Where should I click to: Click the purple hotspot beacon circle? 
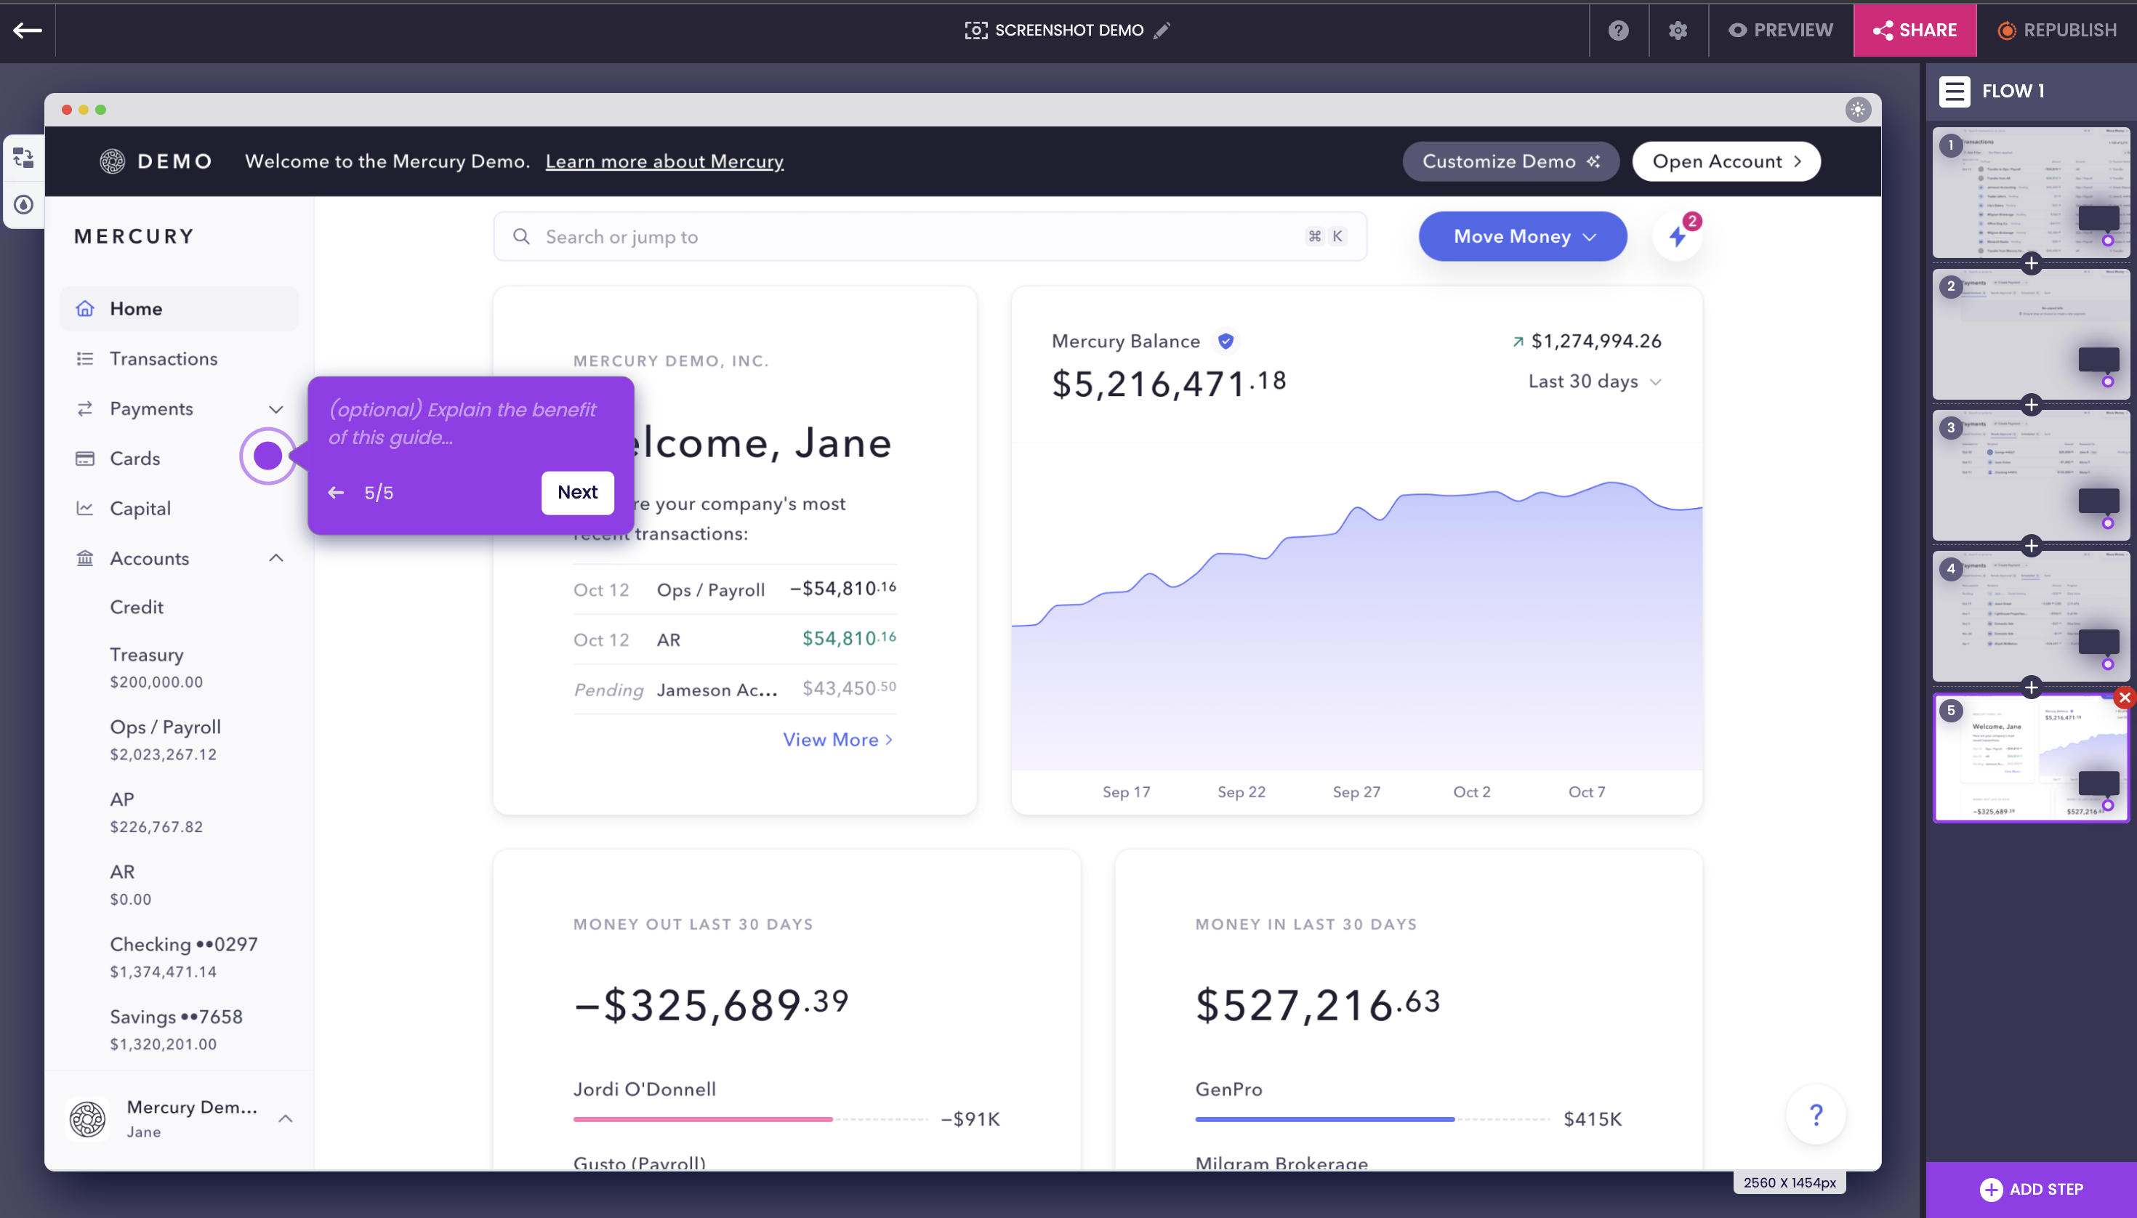(x=267, y=456)
